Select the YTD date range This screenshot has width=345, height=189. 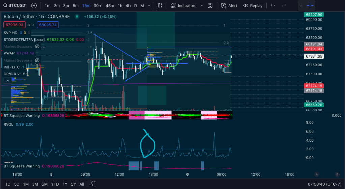pyautogui.click(x=55, y=184)
